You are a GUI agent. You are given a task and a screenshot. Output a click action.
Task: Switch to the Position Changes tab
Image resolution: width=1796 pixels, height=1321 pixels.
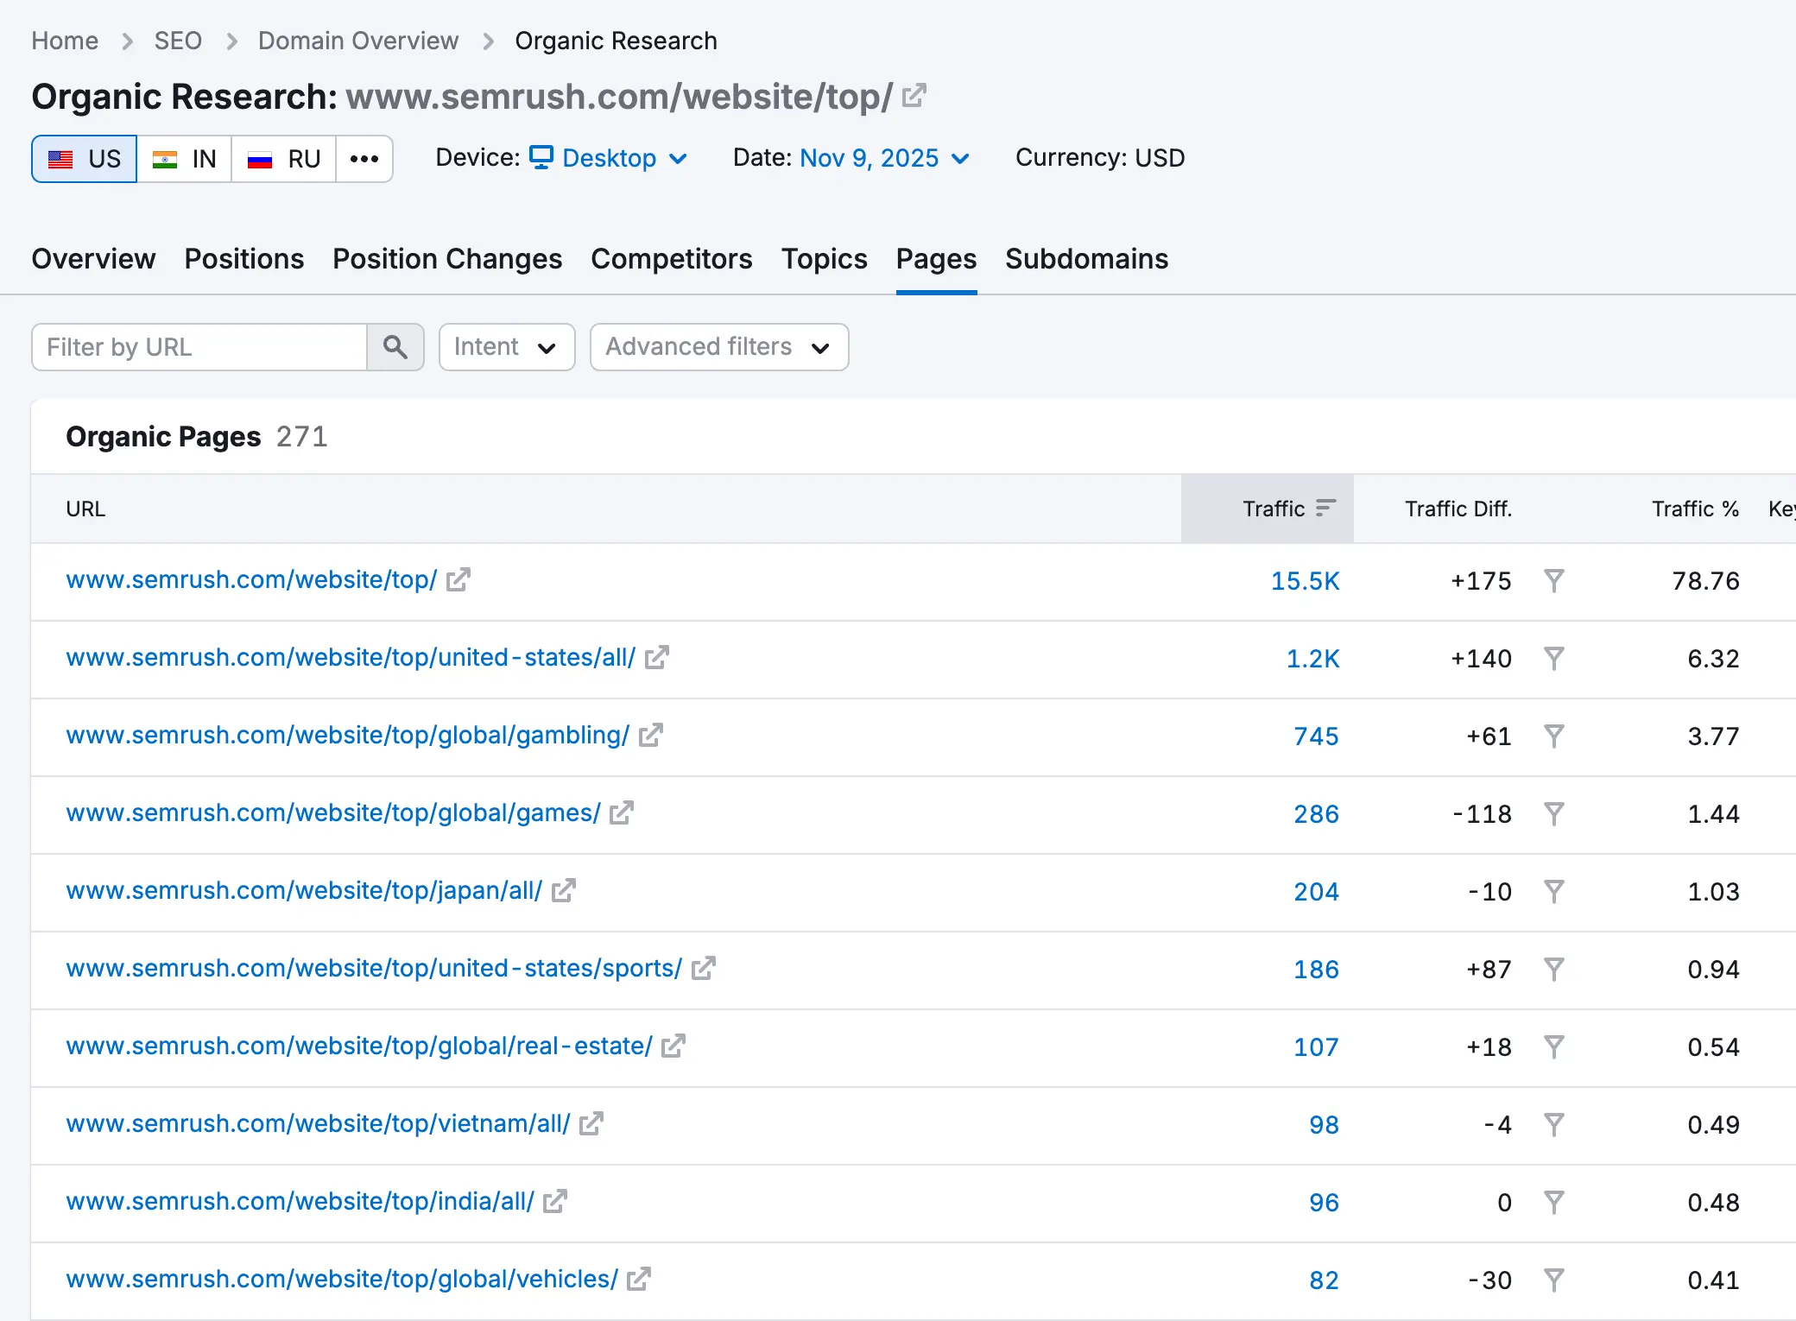[447, 259]
